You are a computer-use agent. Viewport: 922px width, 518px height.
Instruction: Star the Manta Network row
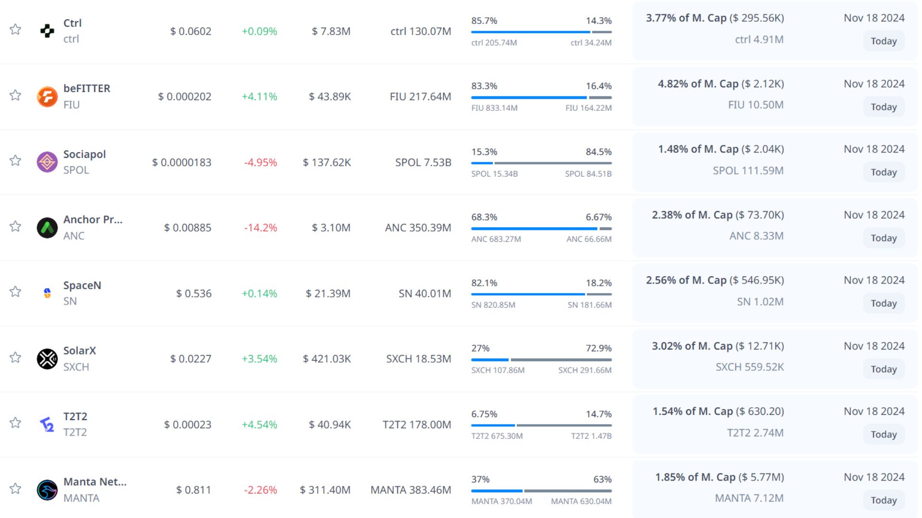15,489
